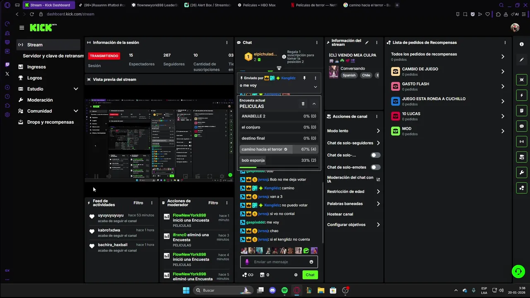Open Twitch from Opera sidebar
530x298 pixels.
point(7,65)
